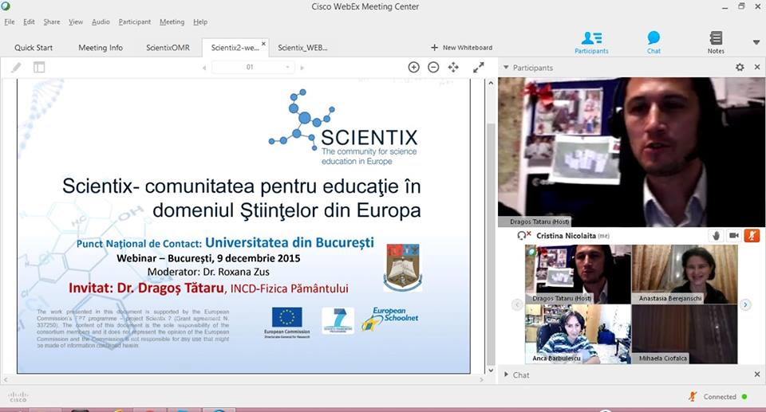This screenshot has width=766, height=412.
Task: Click the main active speaker video
Action: click(631, 152)
